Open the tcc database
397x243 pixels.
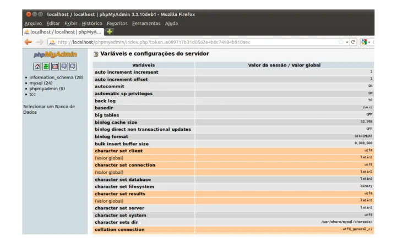[32, 95]
